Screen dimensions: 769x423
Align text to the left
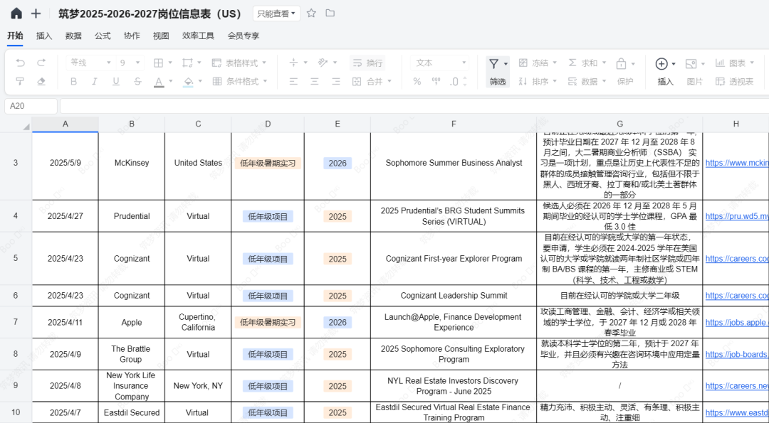click(x=293, y=81)
